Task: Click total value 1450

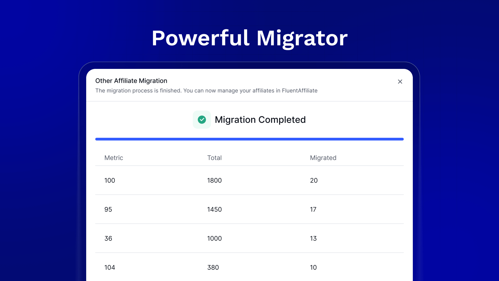Action: point(214,209)
